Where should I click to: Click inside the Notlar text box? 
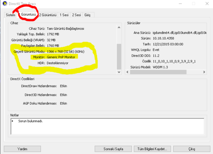click(x=107, y=126)
